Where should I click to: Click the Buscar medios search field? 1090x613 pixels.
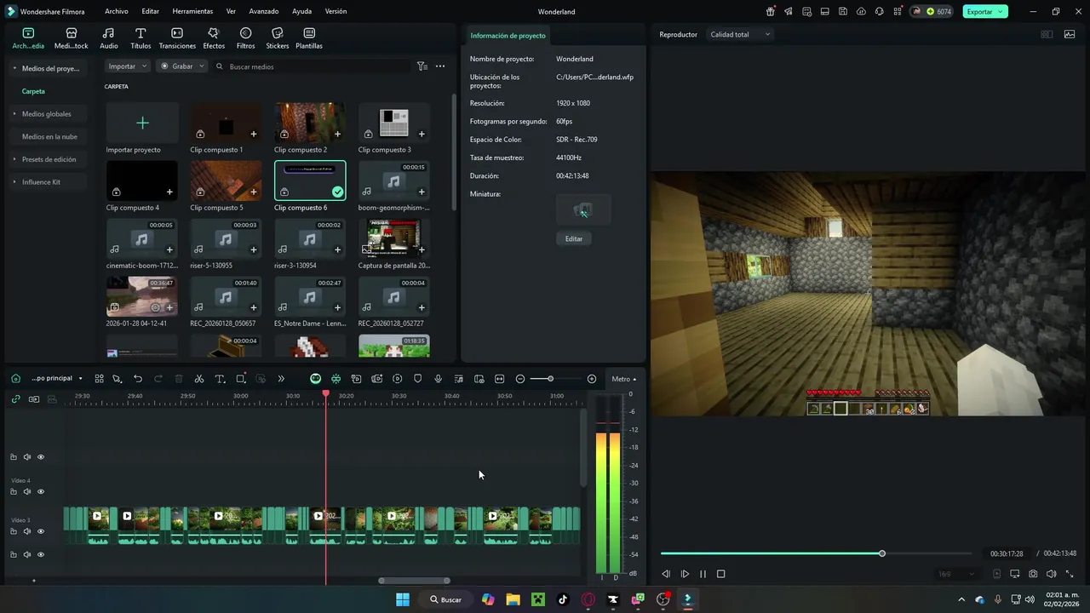click(x=311, y=66)
